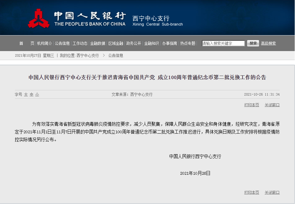Click the lower 关闭窗口 close window link
Image resolution: width=295 pixels, height=204 pixels.
click(x=272, y=192)
